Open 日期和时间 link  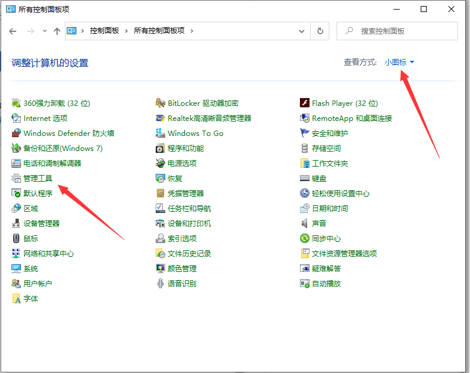click(x=330, y=208)
